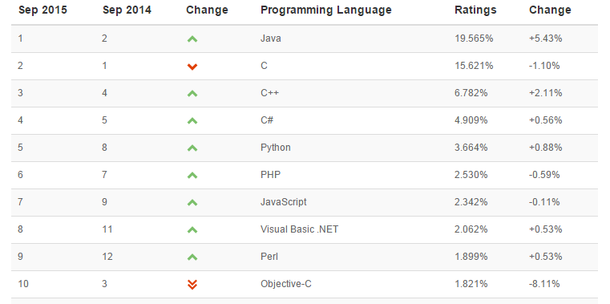Click the 4.909% rating value
This screenshot has height=304, width=610.
471,120
